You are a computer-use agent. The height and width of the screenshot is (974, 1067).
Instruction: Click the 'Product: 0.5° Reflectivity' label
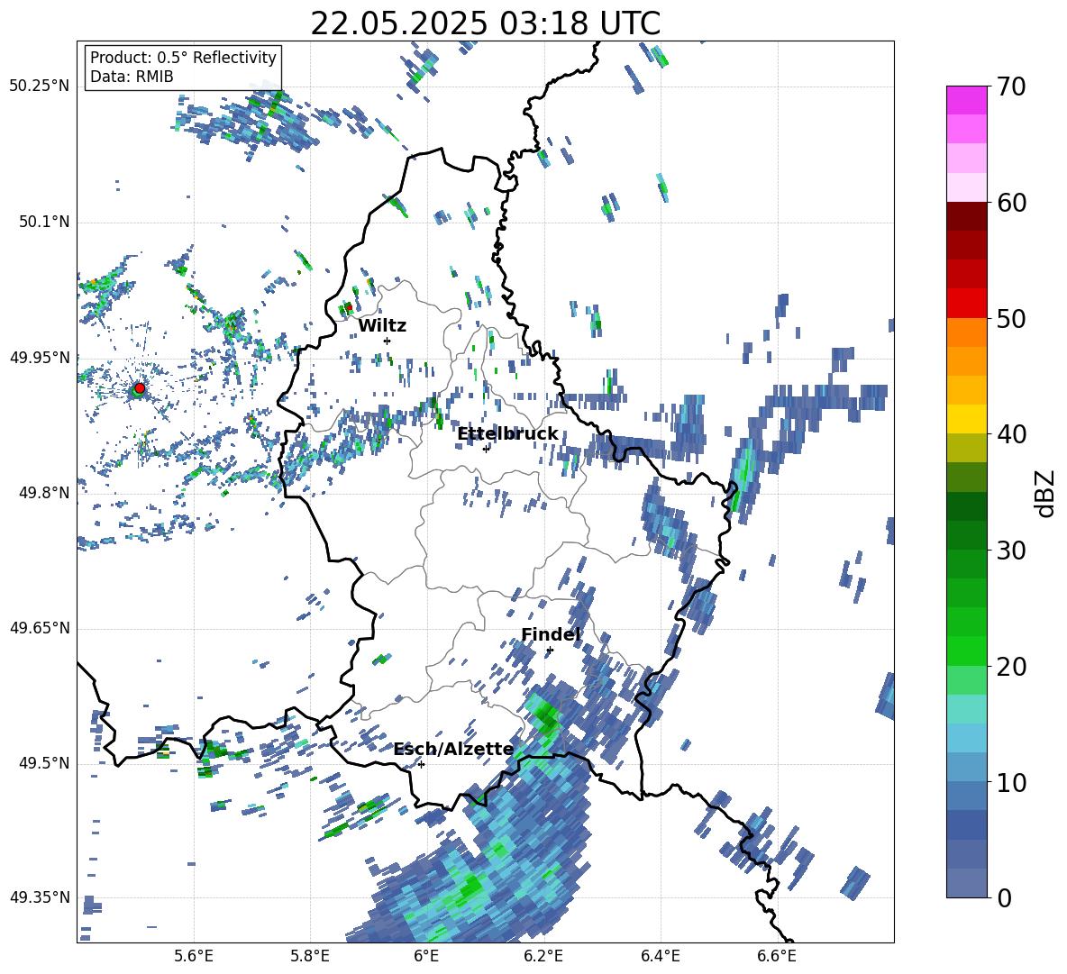(x=183, y=57)
